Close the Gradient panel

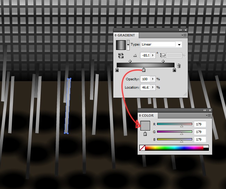pyautogui.click(x=186, y=30)
